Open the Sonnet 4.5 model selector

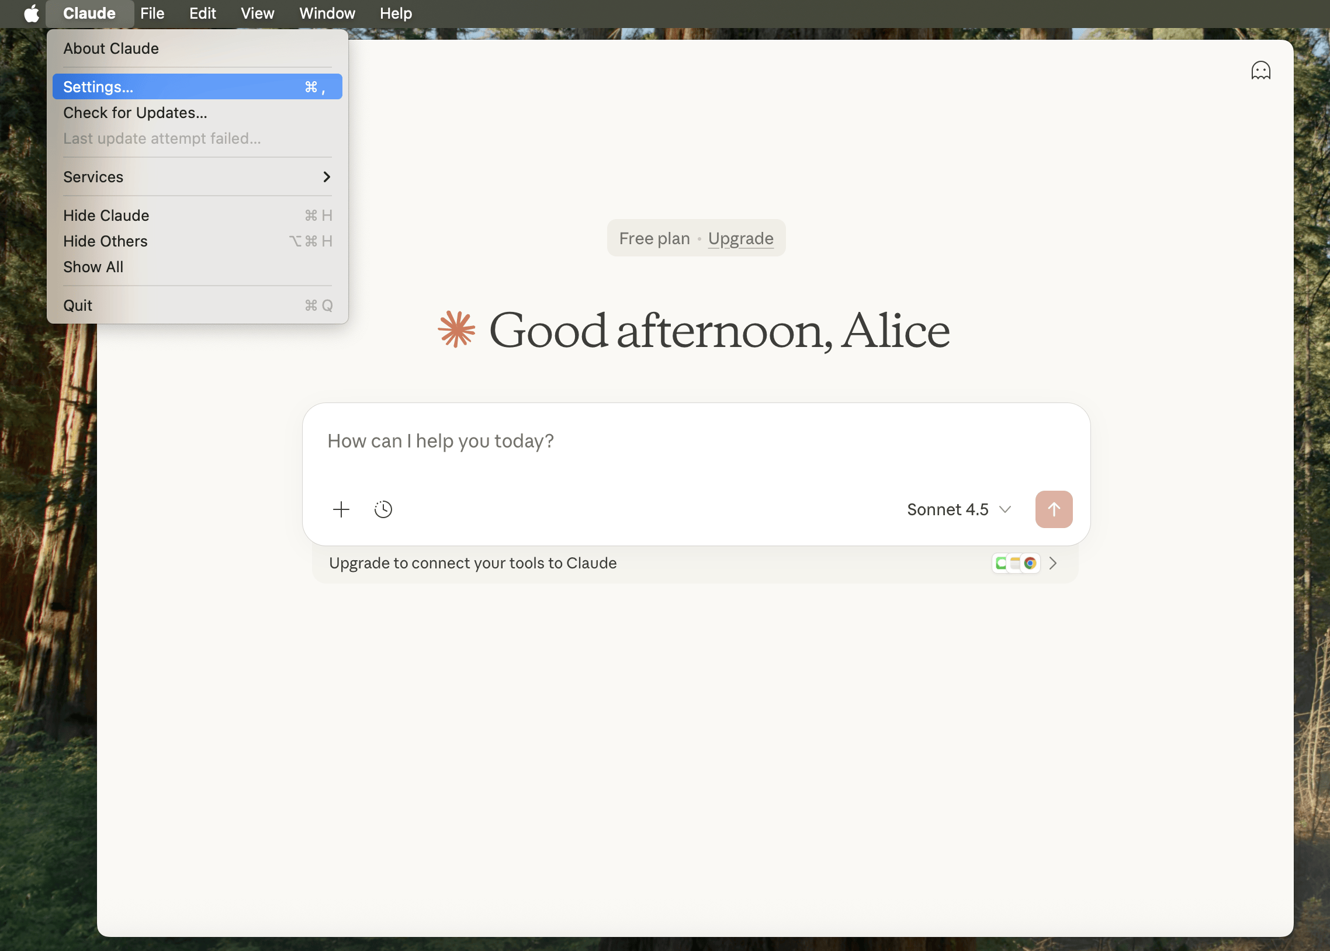pos(958,509)
